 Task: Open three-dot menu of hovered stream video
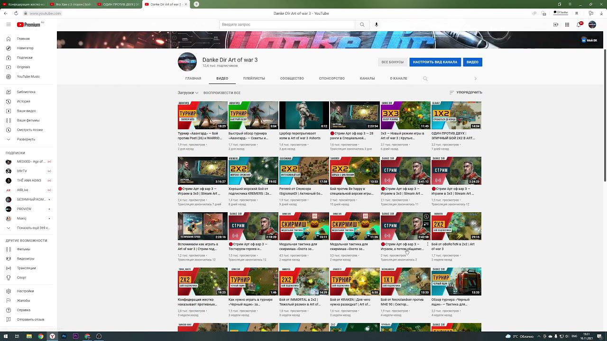(x=428, y=244)
